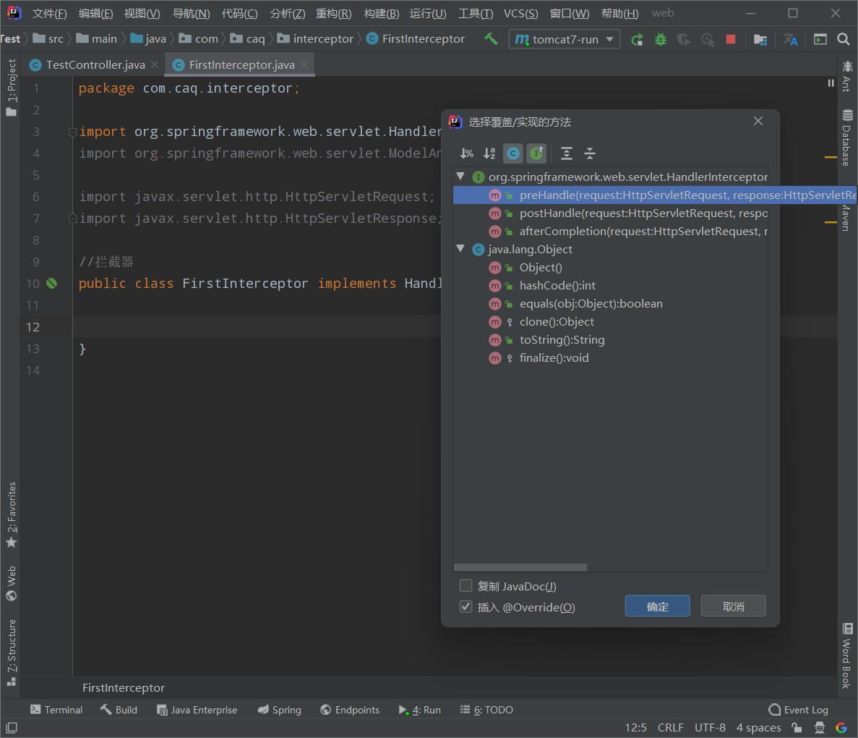Click the dialog's horizontal scrollbar
This screenshot has width=858, height=738.
click(x=520, y=567)
